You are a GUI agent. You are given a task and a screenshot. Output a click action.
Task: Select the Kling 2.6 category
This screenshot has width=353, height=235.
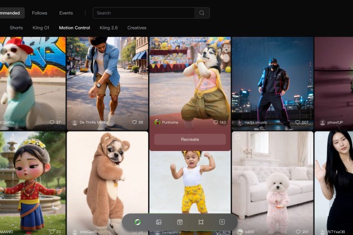click(x=108, y=28)
